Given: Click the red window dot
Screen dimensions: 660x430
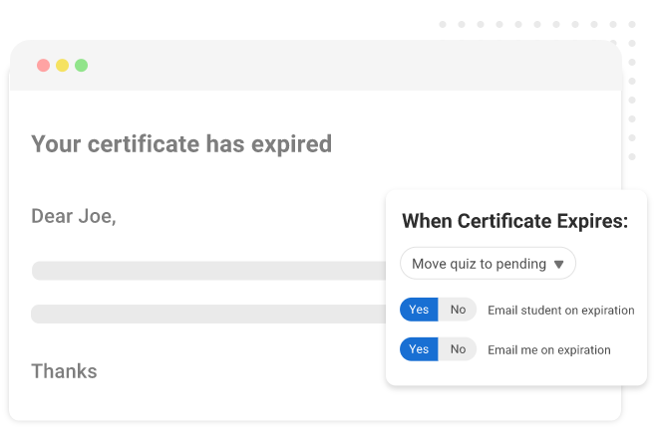Looking at the screenshot, I should click(43, 66).
